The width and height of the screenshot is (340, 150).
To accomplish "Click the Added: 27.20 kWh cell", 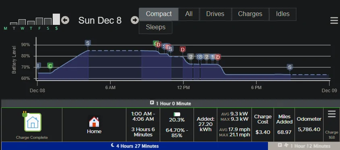I will pos(205,124).
